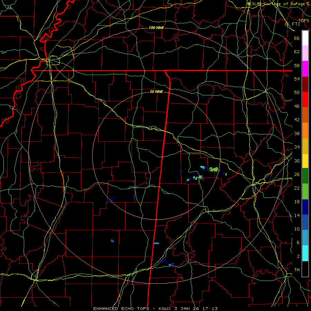Click the white swatch in the tops legend

click(305, 38)
